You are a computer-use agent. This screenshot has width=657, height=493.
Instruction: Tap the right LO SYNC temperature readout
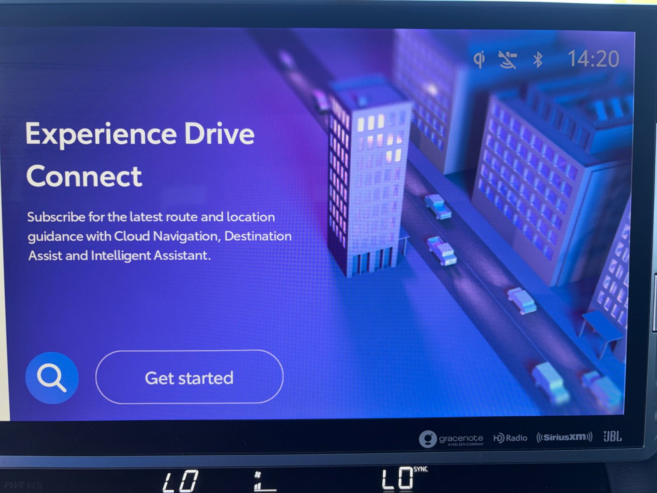coord(404,478)
